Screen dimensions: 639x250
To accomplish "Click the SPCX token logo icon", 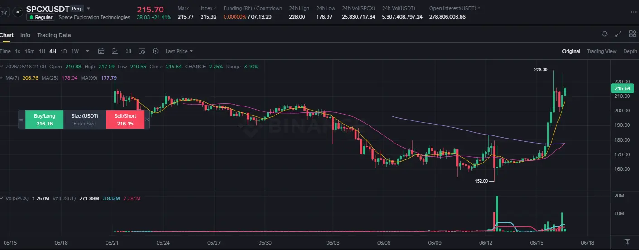I will click(18, 12).
